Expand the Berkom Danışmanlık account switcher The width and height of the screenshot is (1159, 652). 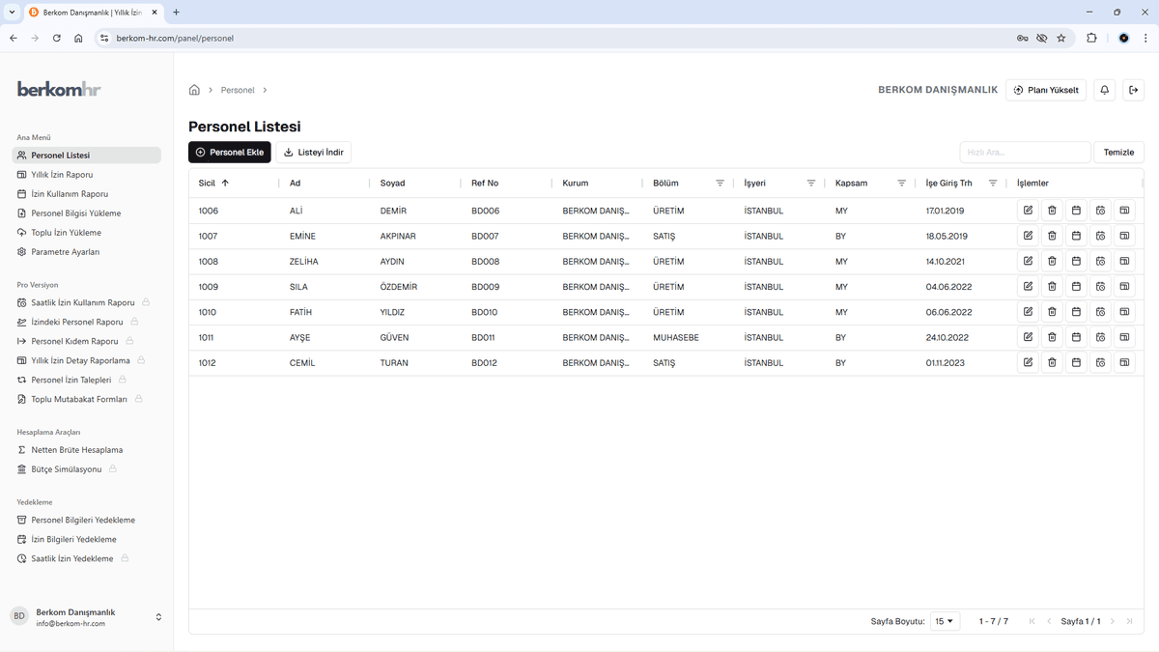158,617
